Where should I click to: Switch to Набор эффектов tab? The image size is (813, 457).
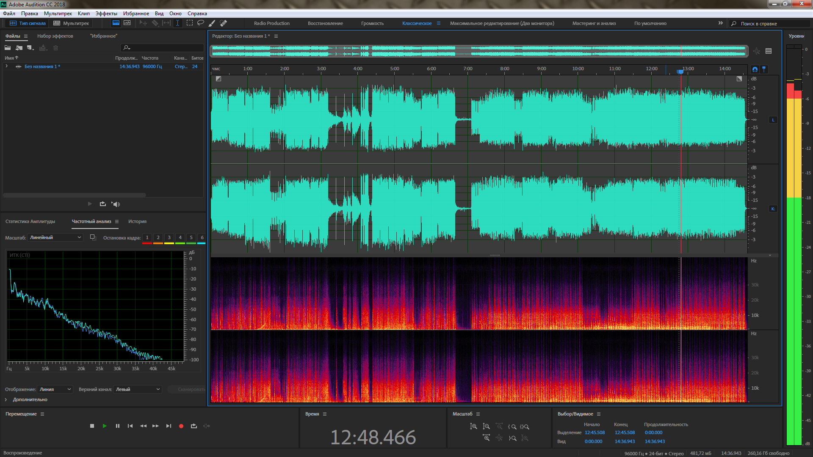pos(55,36)
